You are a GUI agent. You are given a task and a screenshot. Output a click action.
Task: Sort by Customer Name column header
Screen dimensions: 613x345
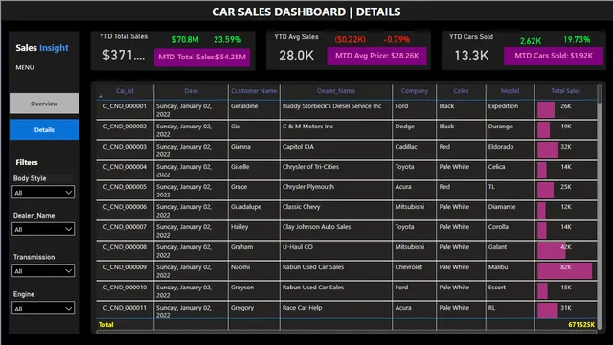[254, 91]
